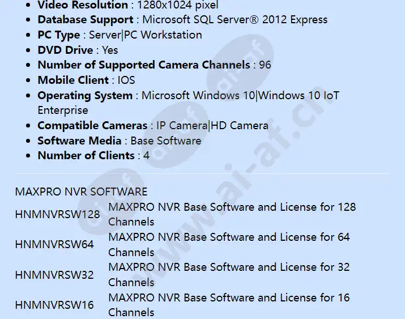Viewport: 405px width, 319px height.
Task: Click the Microsoft Windows 10 value text
Action: (198, 95)
